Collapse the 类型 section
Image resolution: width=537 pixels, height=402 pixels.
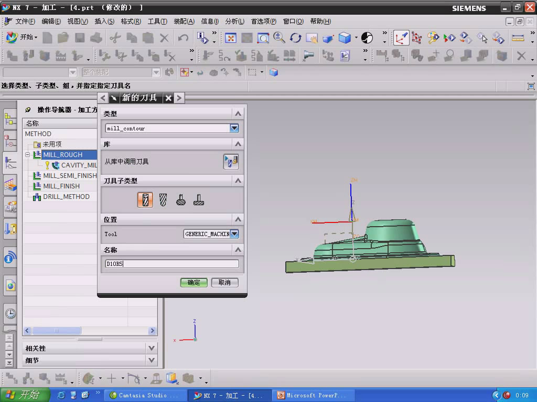coord(238,114)
